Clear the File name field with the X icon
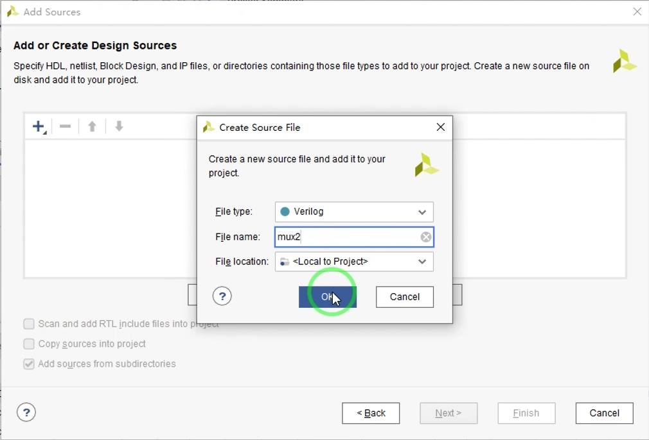 click(x=426, y=237)
